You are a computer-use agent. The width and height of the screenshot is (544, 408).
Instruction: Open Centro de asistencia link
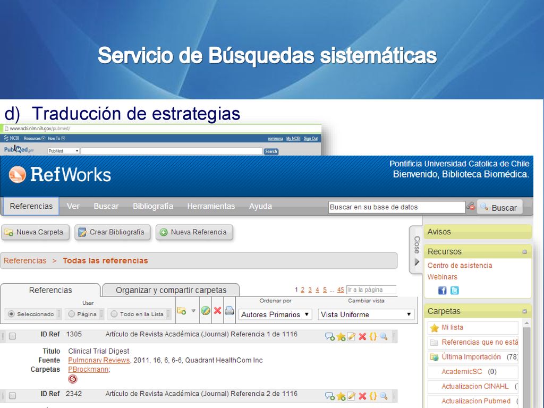[x=460, y=266]
